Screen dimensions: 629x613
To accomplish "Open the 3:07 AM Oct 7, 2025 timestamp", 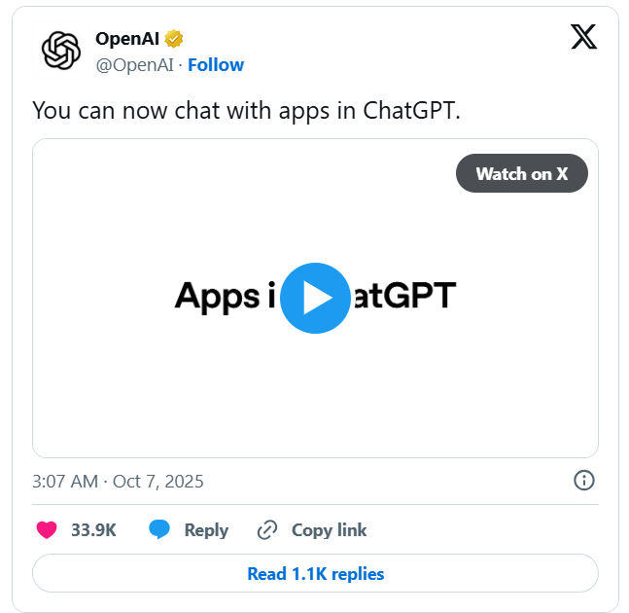I will pos(119,481).
